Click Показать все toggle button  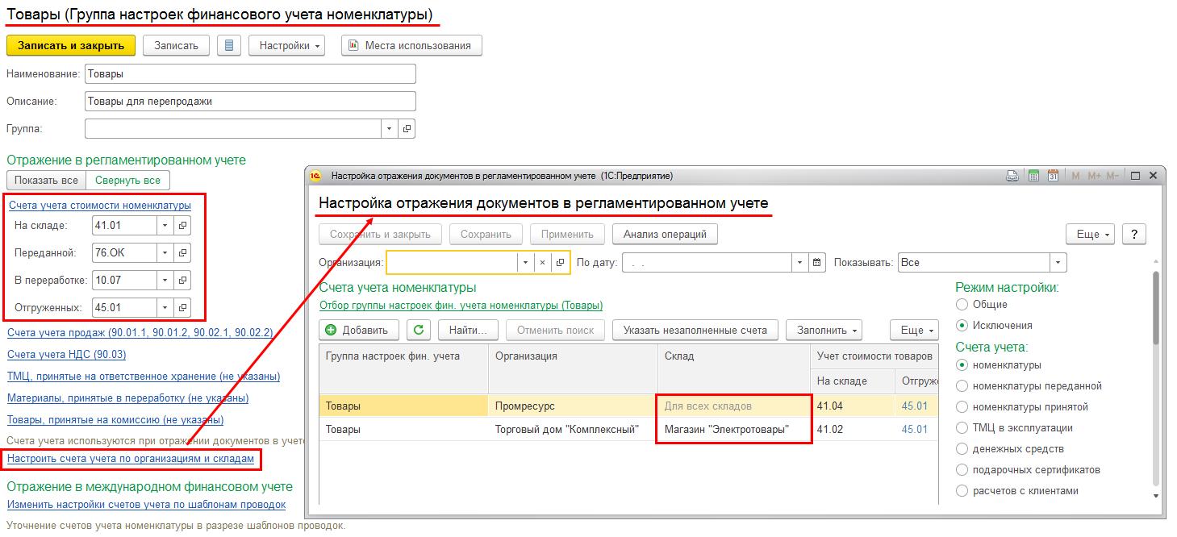[x=47, y=181]
